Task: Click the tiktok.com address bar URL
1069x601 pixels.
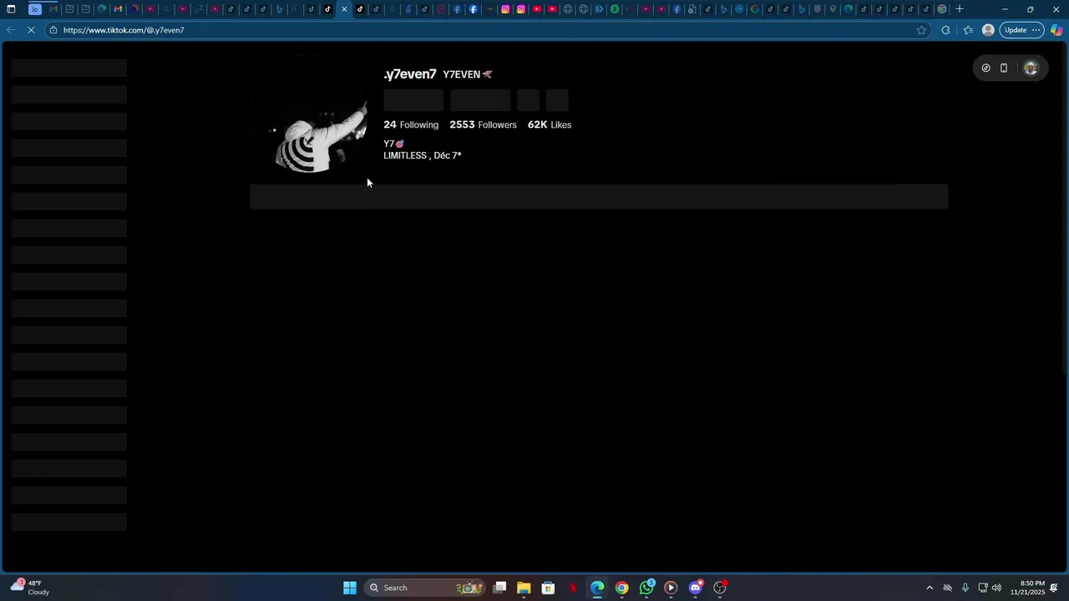Action: click(124, 30)
